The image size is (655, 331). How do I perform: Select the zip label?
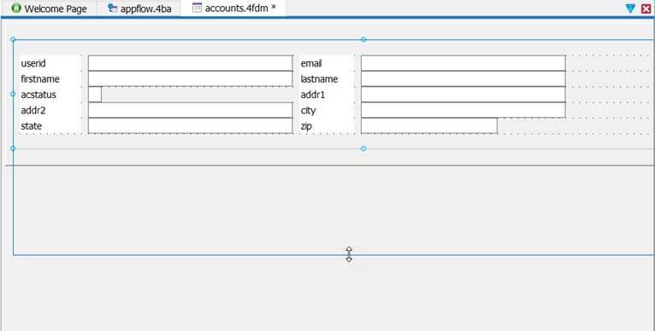[x=306, y=126]
